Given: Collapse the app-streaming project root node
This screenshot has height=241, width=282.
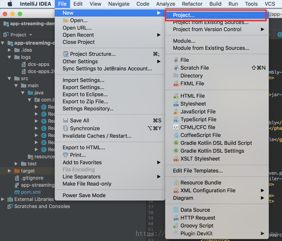Looking at the screenshot, I should point(3,43).
